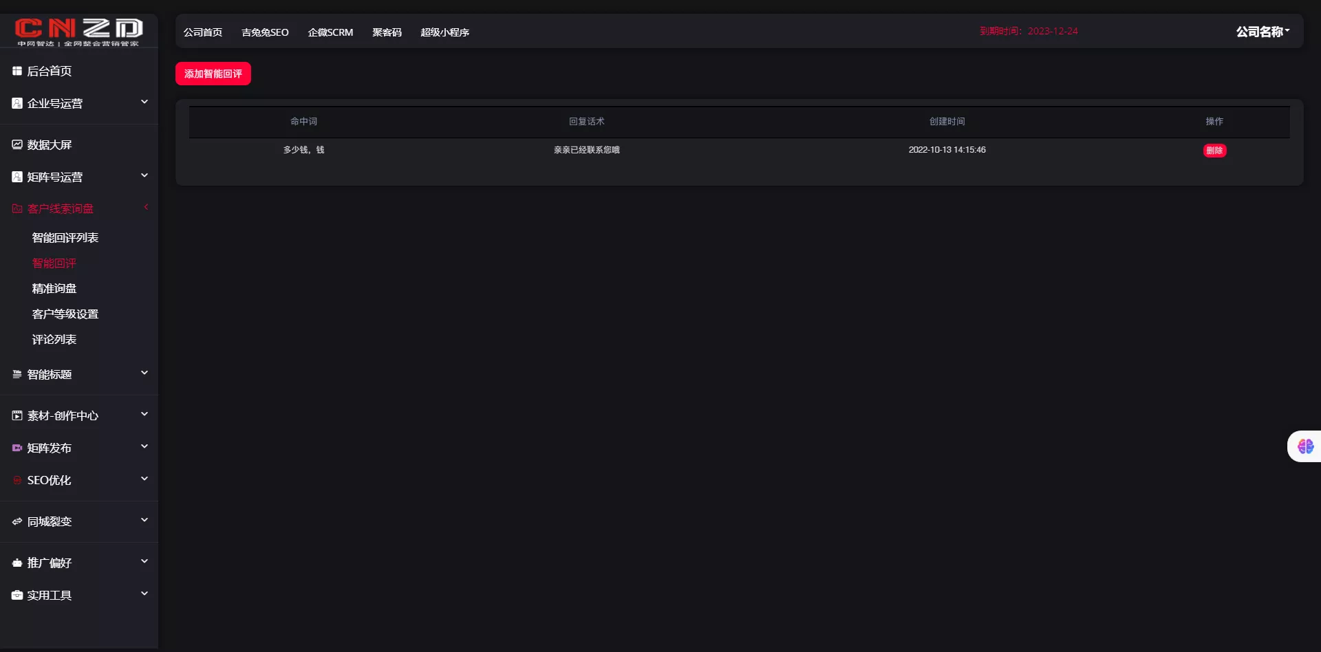Open the floating AI brain assistant icon
The height and width of the screenshot is (652, 1321).
tap(1305, 446)
